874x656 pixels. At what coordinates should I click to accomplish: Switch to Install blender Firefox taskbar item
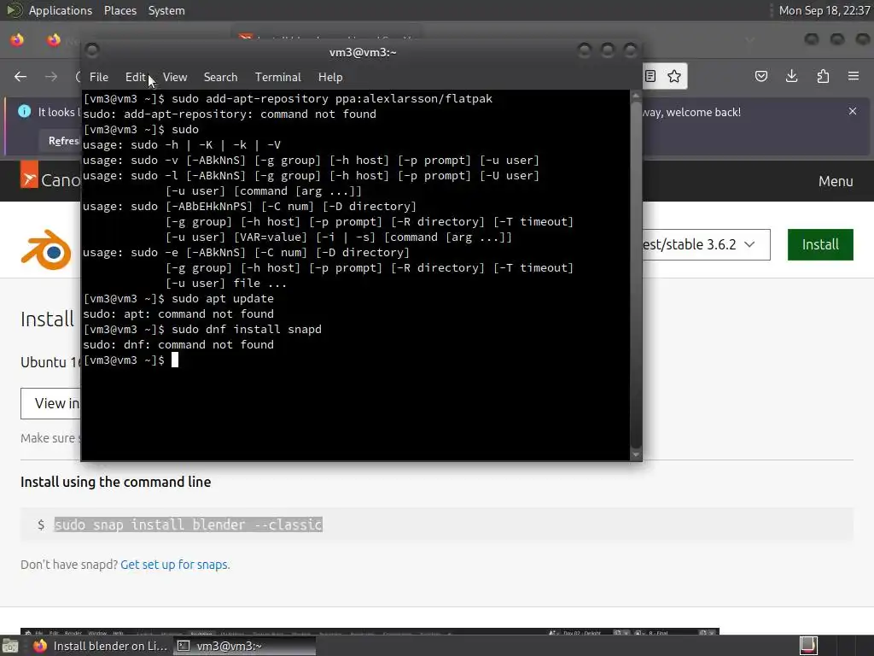[x=101, y=646]
